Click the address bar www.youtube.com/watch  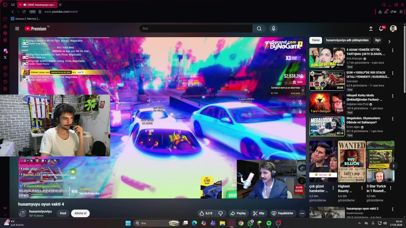click(x=61, y=12)
